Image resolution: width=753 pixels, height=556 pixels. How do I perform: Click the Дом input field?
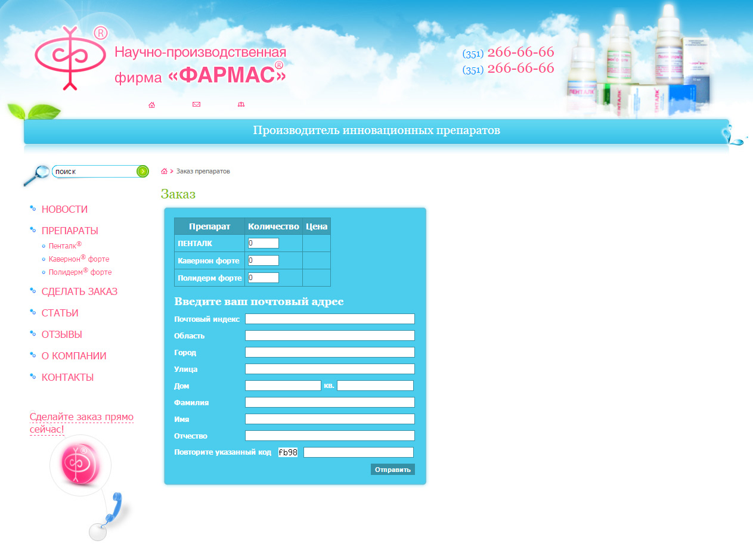click(283, 386)
